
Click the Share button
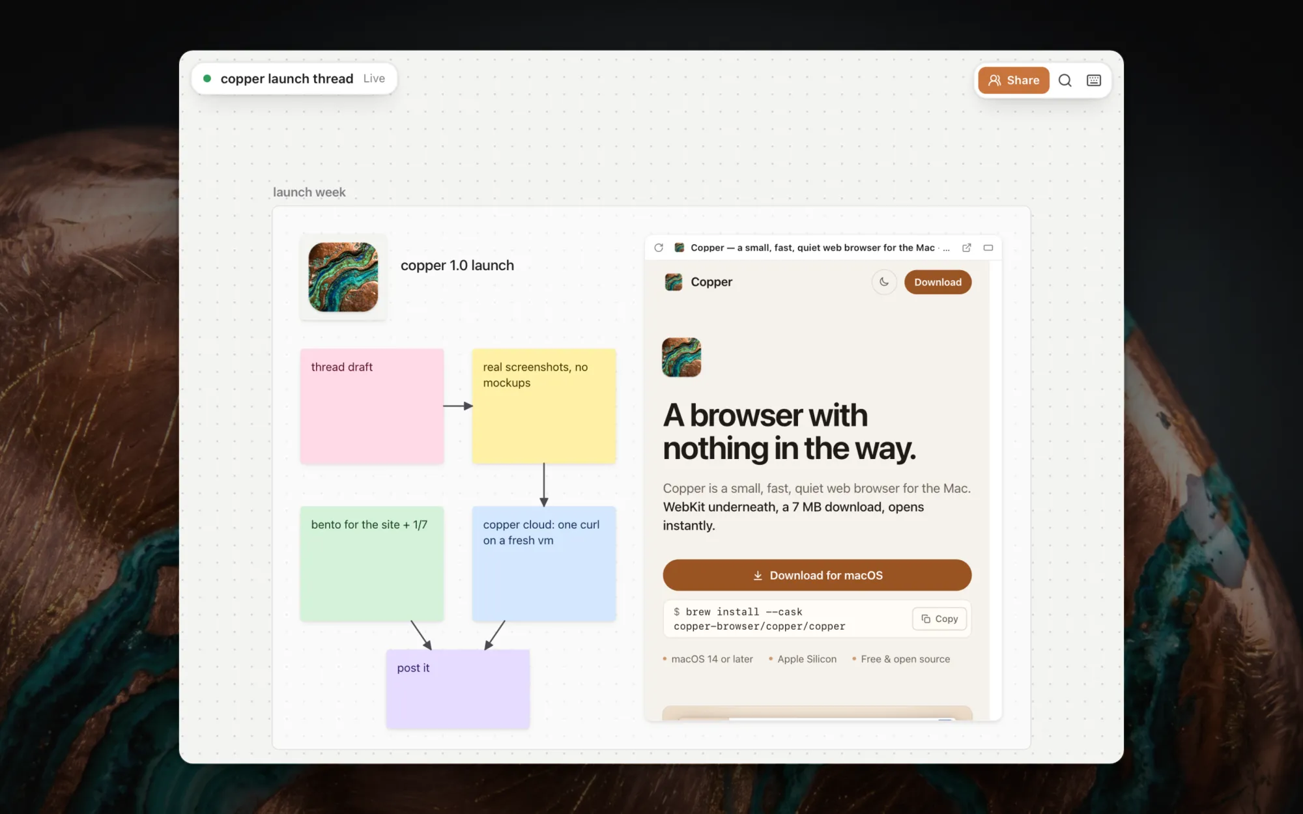(1013, 80)
